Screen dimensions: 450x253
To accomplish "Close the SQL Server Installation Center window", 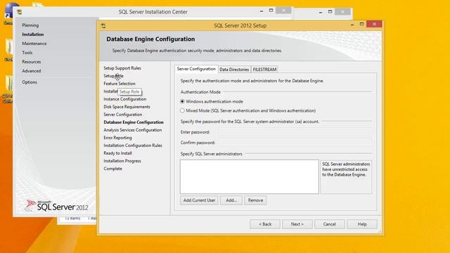I will click(x=283, y=11).
